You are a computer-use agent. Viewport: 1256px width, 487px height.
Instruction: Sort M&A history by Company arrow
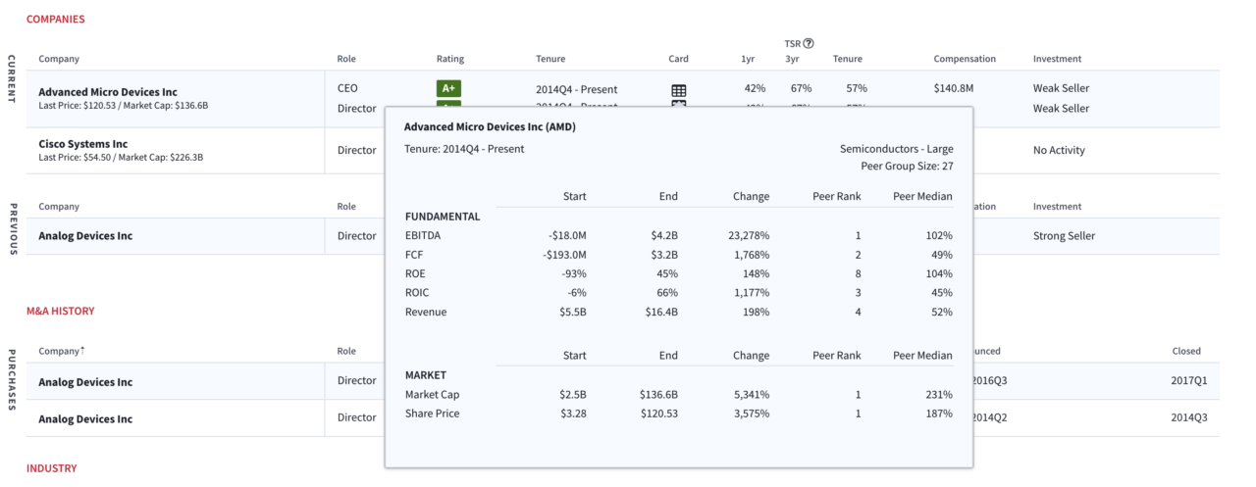[82, 350]
